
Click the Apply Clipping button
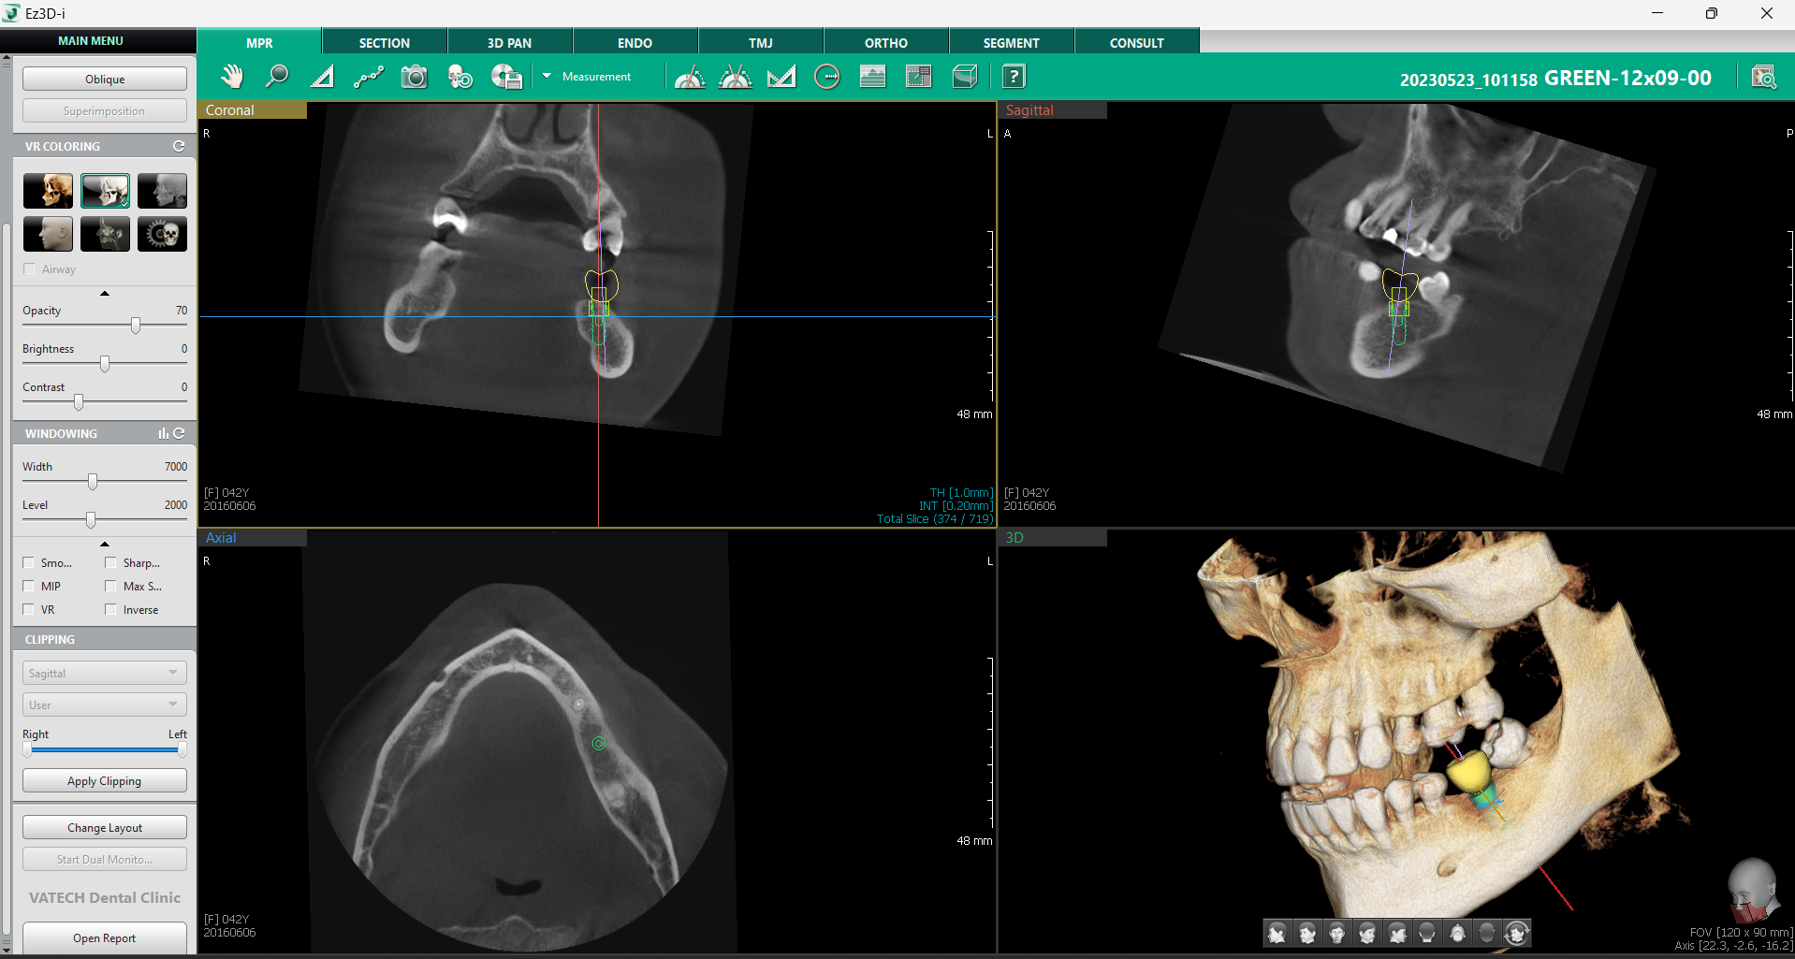pos(104,781)
